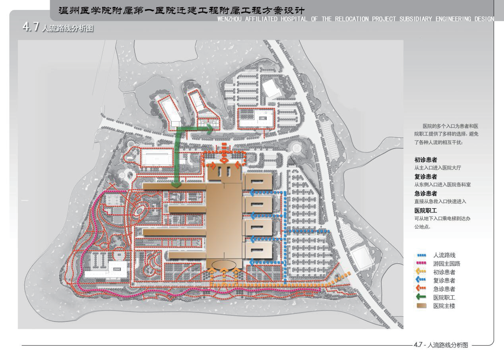
Task: Click the line 从主入口进入医院大厅
Action: (x=438, y=168)
